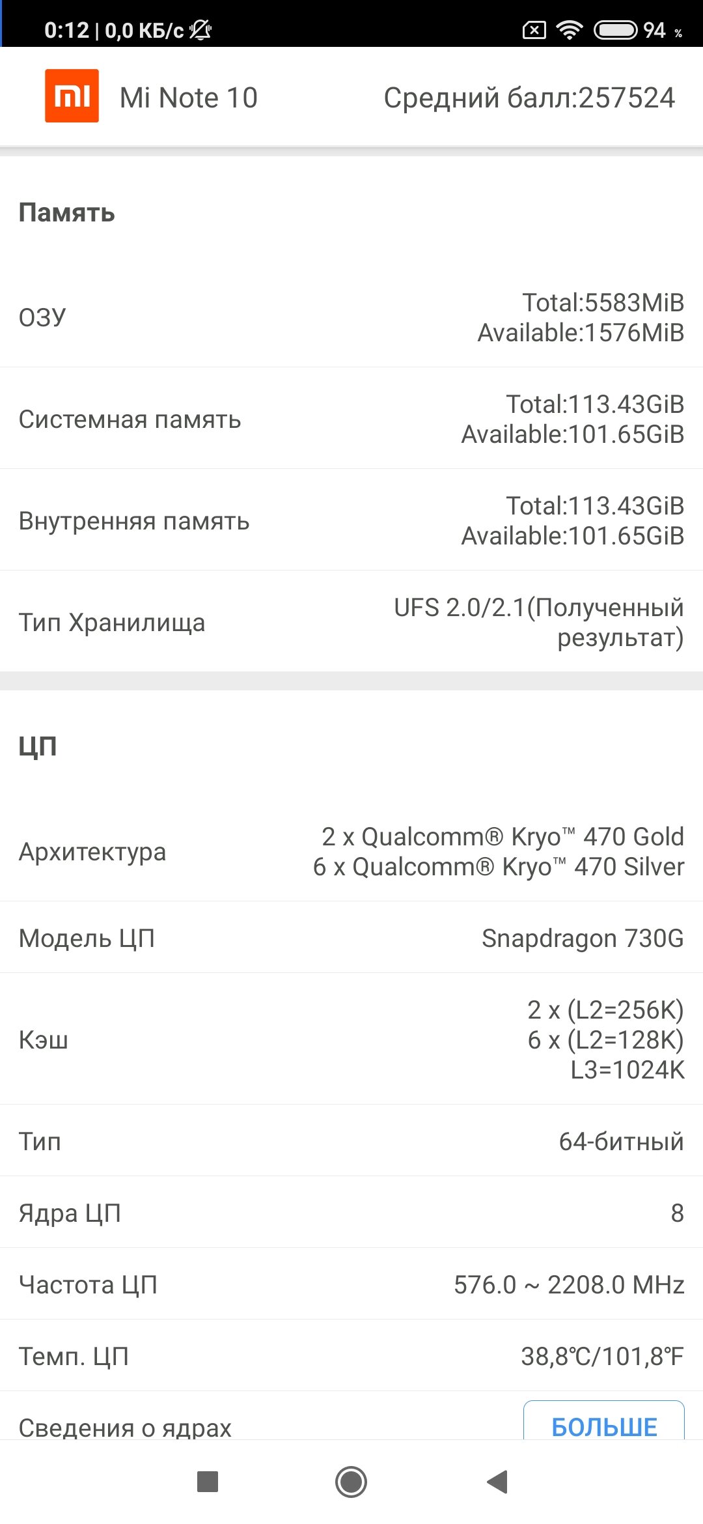Tap the Wi-Fi status icon
This screenshot has width=703, height=1524.
(x=570, y=30)
